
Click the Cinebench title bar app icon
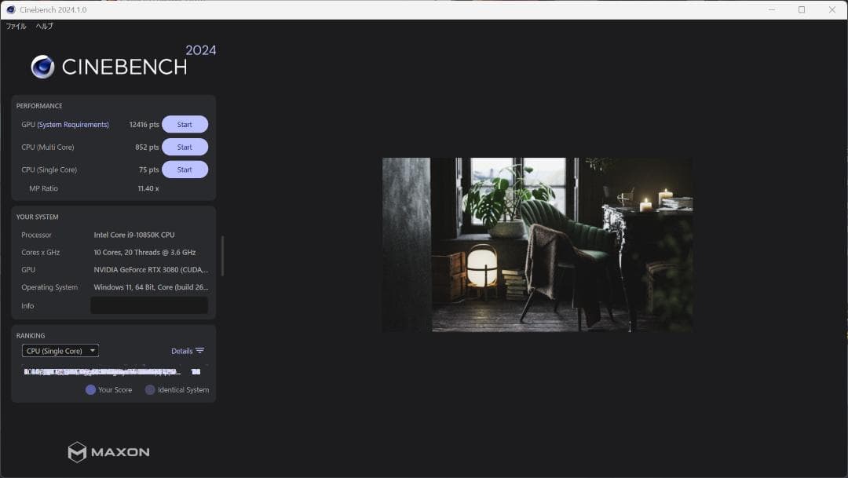(11, 9)
